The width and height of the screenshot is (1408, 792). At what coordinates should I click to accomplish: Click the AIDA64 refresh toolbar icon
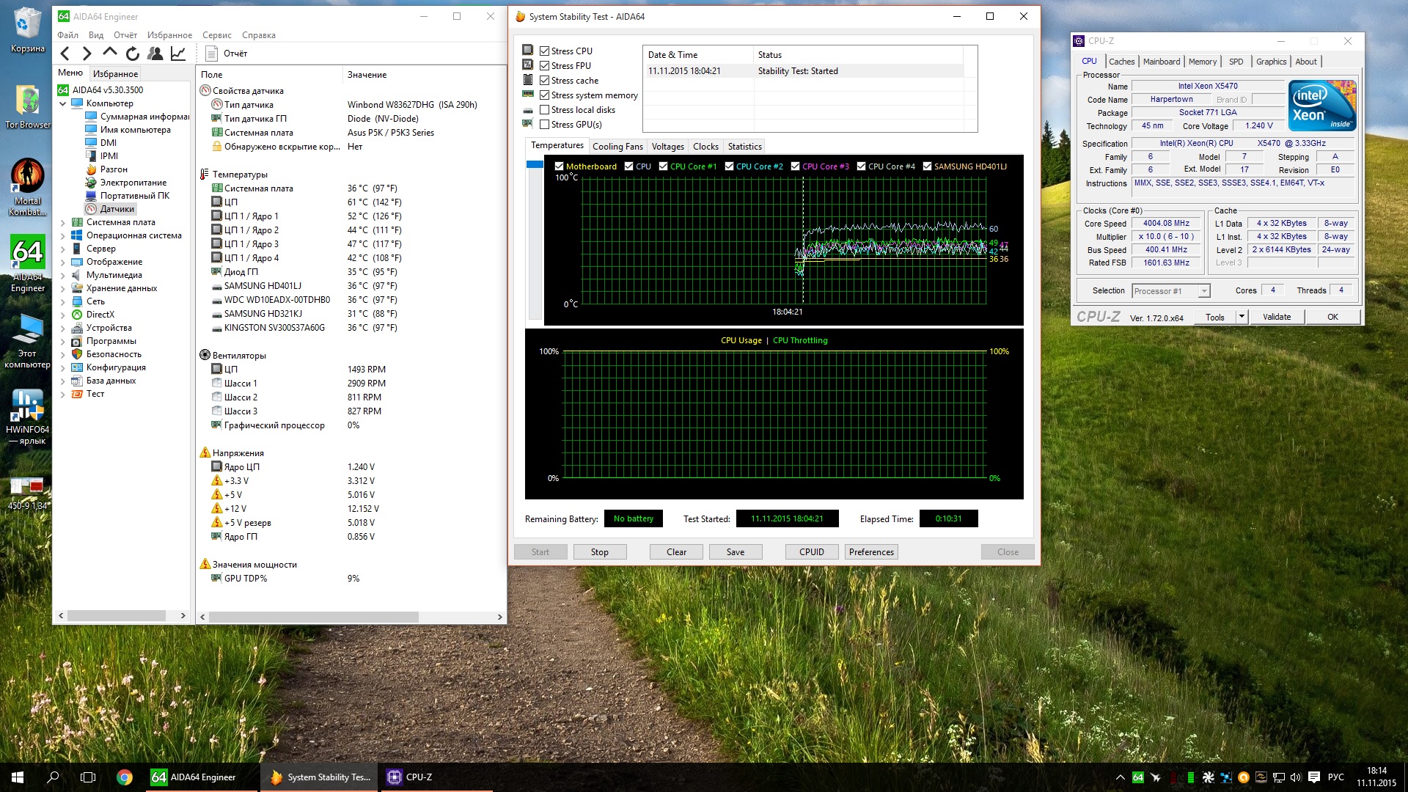click(x=133, y=54)
